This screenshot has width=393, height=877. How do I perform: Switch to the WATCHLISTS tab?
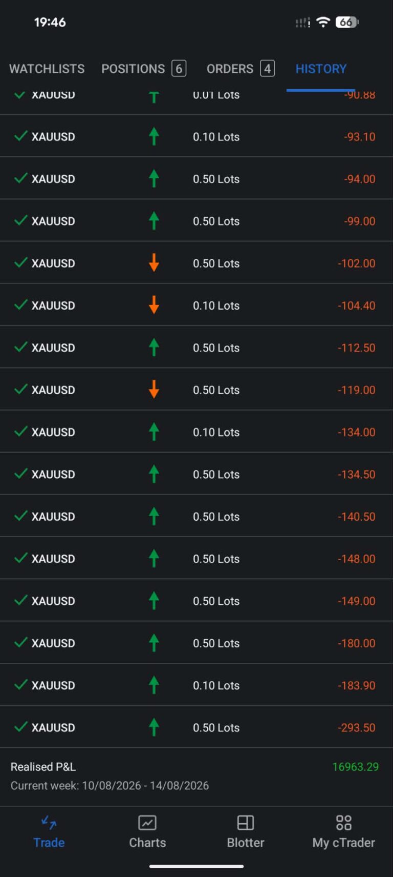click(47, 69)
